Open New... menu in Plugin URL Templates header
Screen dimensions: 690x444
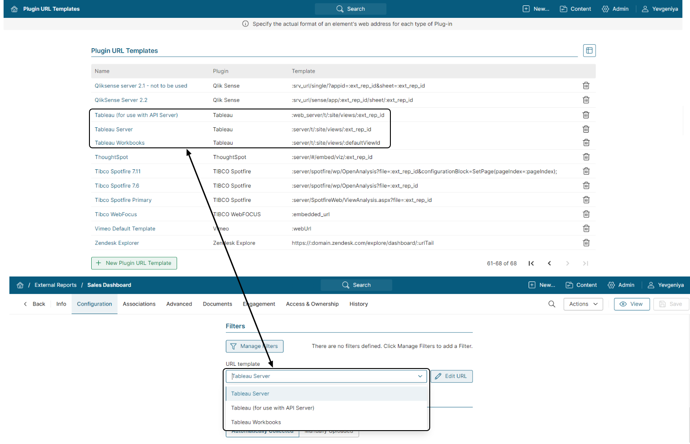pyautogui.click(x=536, y=9)
